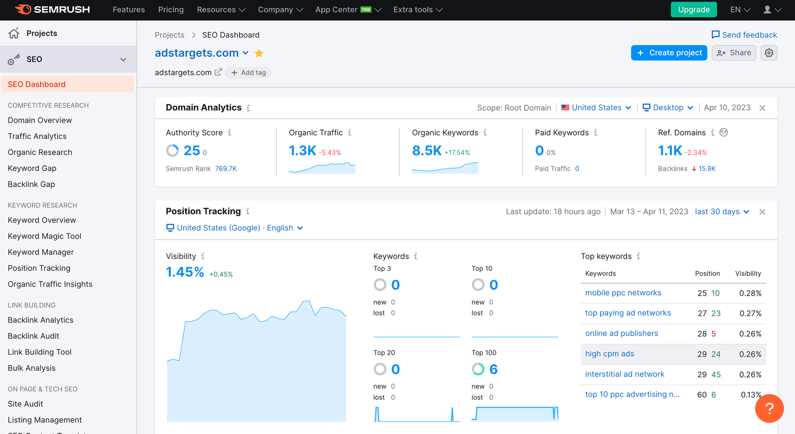795x434 pixels.
Task: Open the Projects breadcrumb link
Action: tap(169, 35)
